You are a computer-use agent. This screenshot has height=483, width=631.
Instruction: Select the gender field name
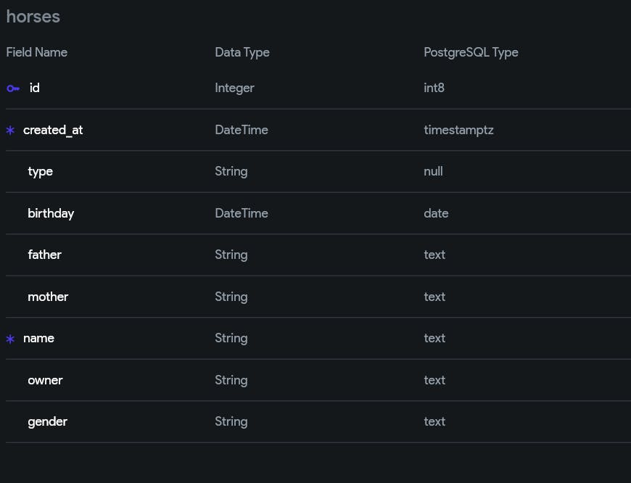[47, 421]
